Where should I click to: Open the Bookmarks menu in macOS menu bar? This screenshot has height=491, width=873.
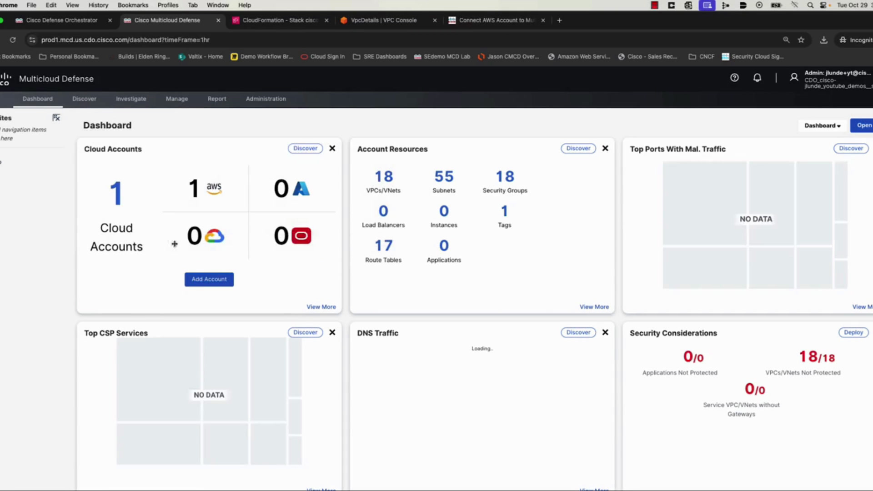point(133,5)
